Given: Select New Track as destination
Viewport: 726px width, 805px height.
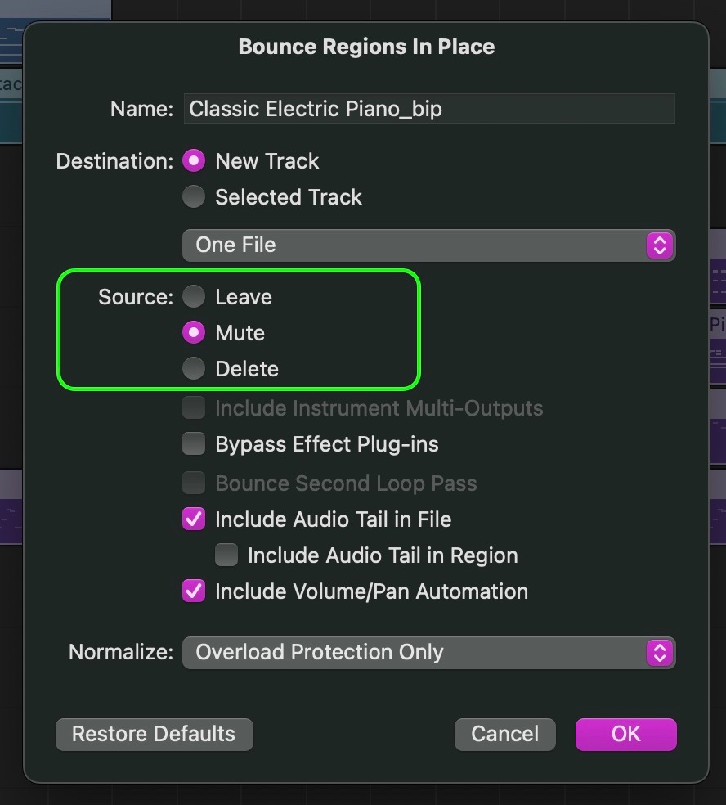Looking at the screenshot, I should tap(194, 161).
